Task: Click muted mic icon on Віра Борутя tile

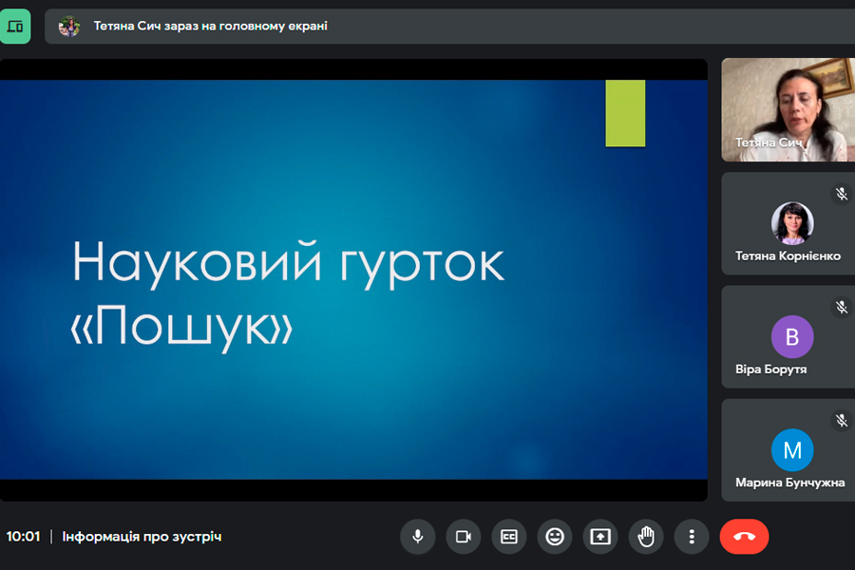Action: click(x=842, y=307)
